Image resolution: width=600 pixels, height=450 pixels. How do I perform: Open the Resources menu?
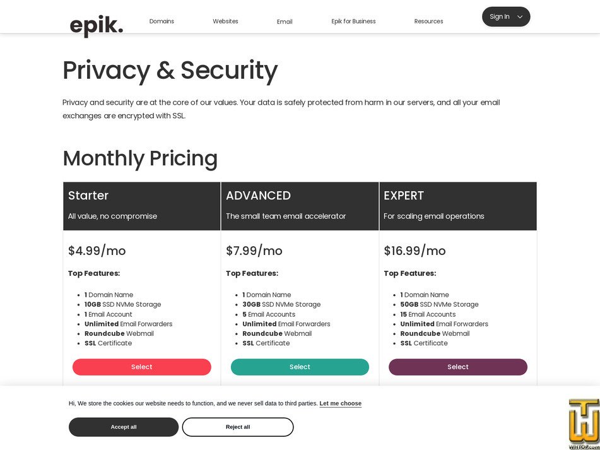(428, 21)
